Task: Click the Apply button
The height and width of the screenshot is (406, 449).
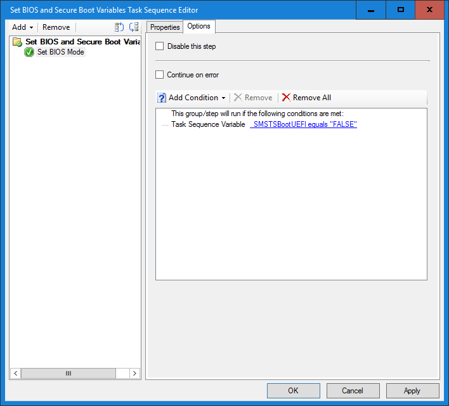Action: [x=412, y=391]
